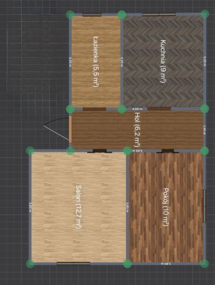Click the dimension label on Salon's left wall
215x285 pixels.
30,207
